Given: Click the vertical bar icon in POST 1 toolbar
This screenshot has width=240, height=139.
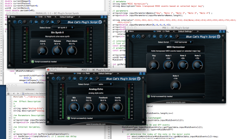Looking at the screenshot, I should pyautogui.click(x=70, y=79).
